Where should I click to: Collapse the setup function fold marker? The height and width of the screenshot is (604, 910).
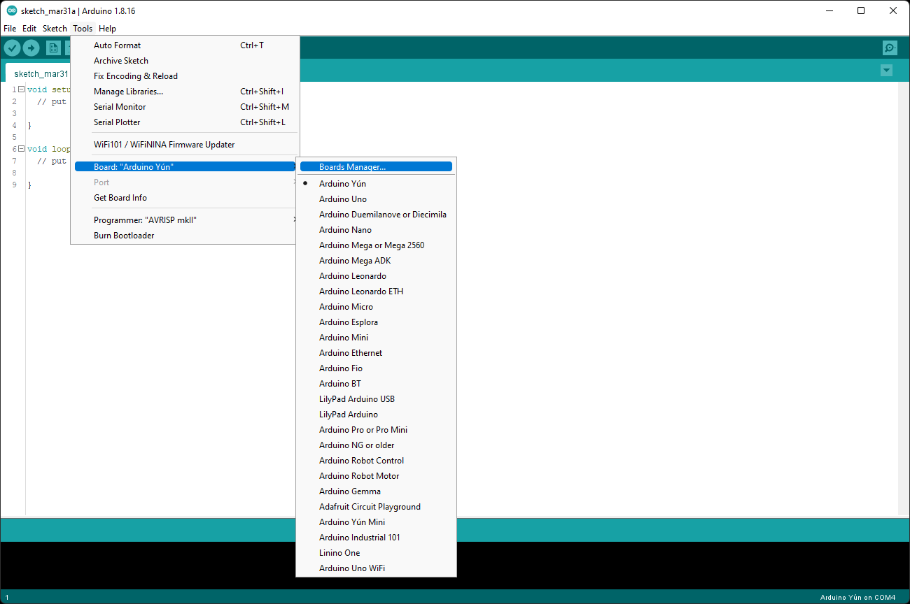pyautogui.click(x=21, y=89)
